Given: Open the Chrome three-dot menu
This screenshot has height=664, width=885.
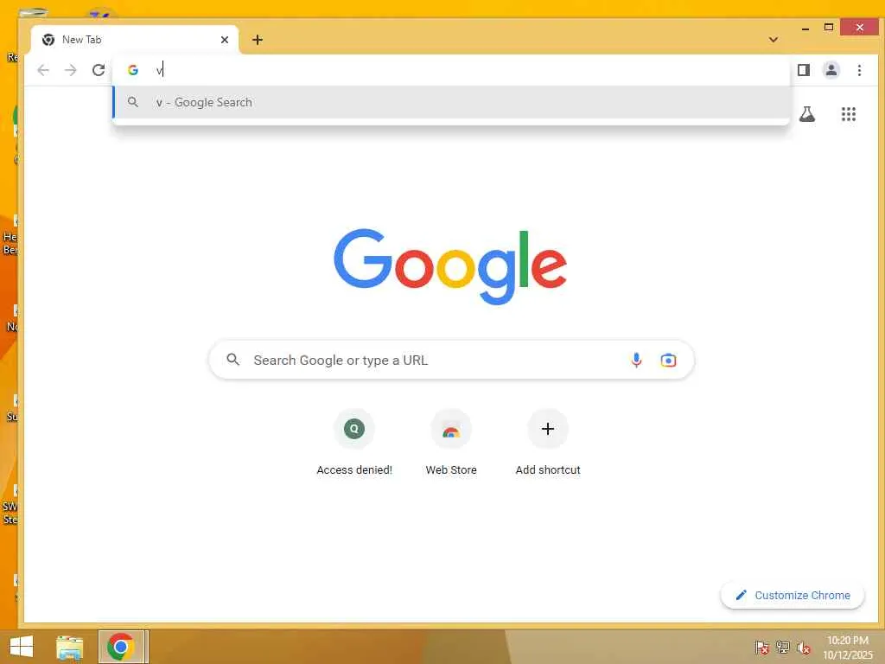Looking at the screenshot, I should click(x=859, y=70).
